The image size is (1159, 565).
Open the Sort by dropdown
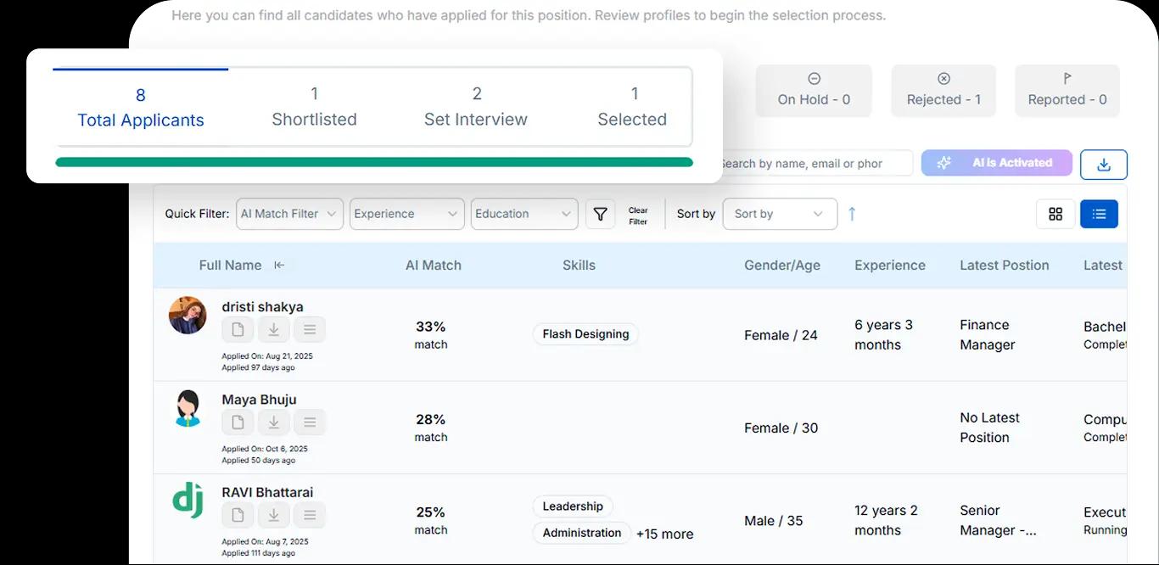(779, 214)
